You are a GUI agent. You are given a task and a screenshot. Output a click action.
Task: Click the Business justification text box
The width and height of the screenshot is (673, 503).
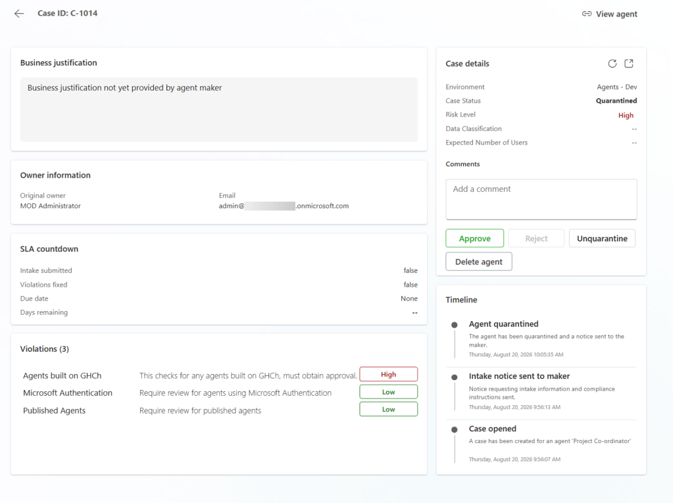pos(219,110)
